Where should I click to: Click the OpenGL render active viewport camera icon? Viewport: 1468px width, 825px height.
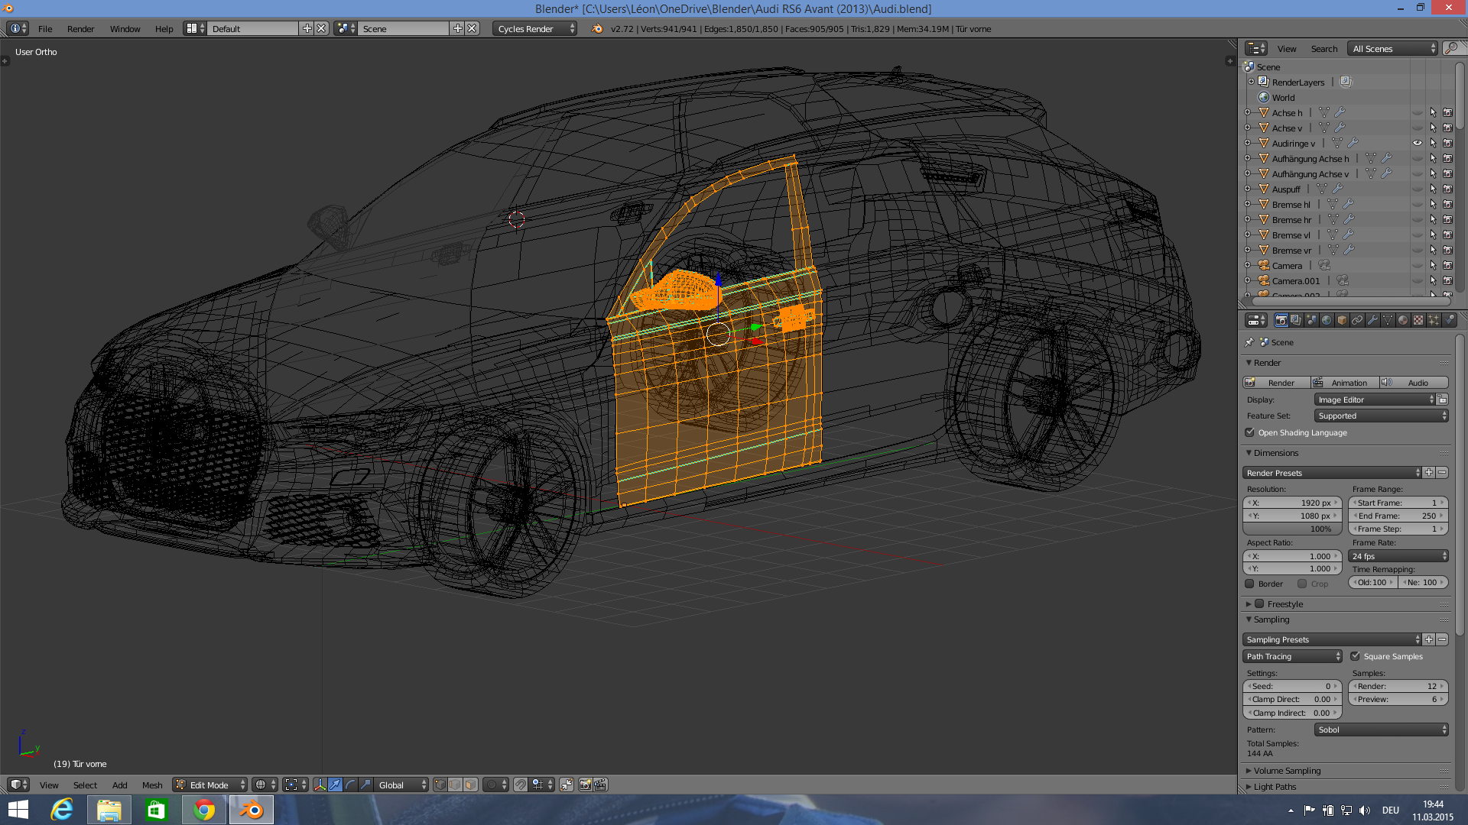pyautogui.click(x=586, y=785)
